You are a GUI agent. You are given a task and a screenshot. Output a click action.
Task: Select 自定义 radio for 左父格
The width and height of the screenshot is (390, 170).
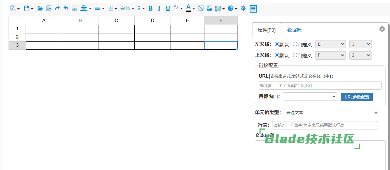click(295, 44)
